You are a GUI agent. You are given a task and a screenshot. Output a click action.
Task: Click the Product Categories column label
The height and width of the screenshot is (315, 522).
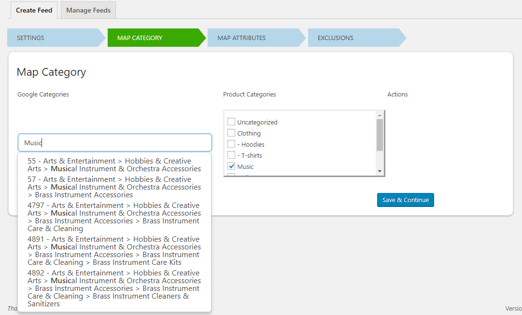click(249, 95)
